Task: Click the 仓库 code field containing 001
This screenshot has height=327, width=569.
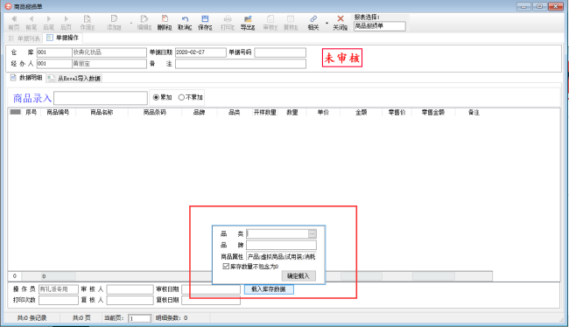Action: [x=54, y=52]
